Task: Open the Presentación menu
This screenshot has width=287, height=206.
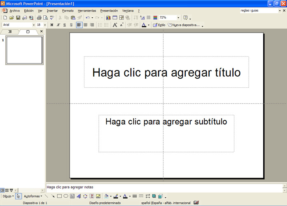Action: tap(109, 11)
